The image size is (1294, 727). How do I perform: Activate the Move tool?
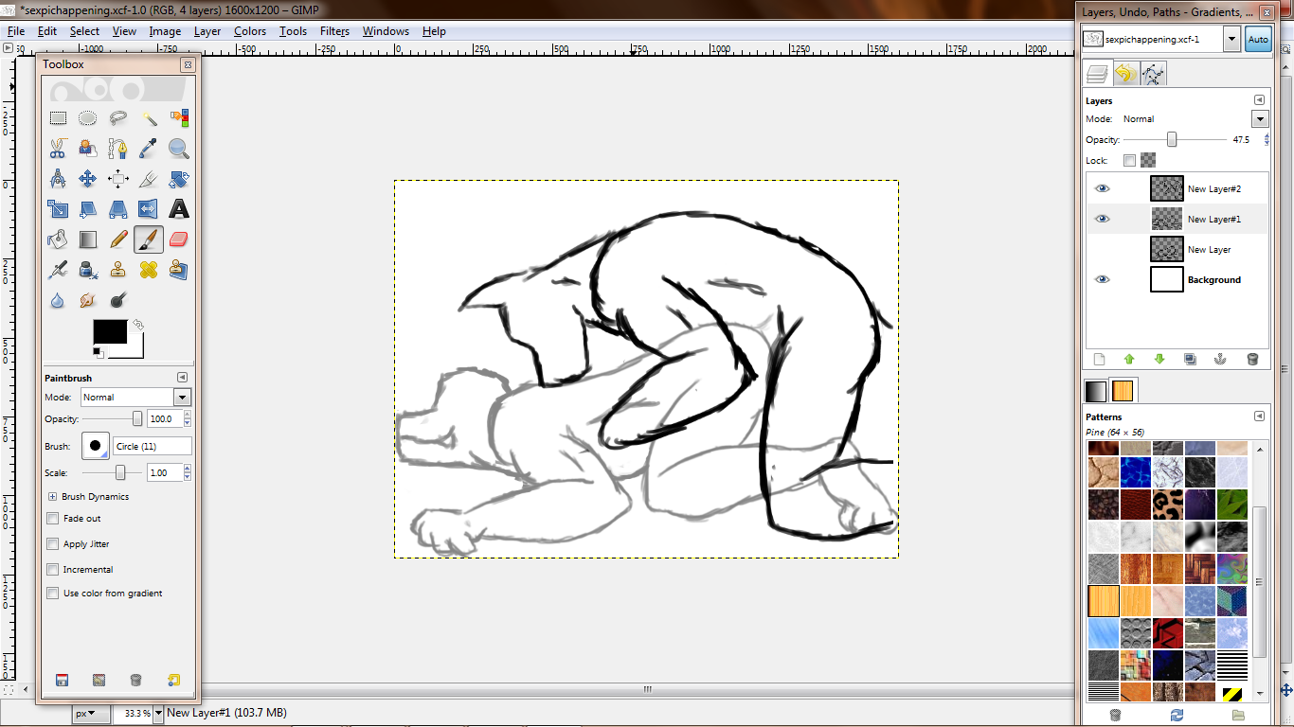pyautogui.click(x=88, y=179)
